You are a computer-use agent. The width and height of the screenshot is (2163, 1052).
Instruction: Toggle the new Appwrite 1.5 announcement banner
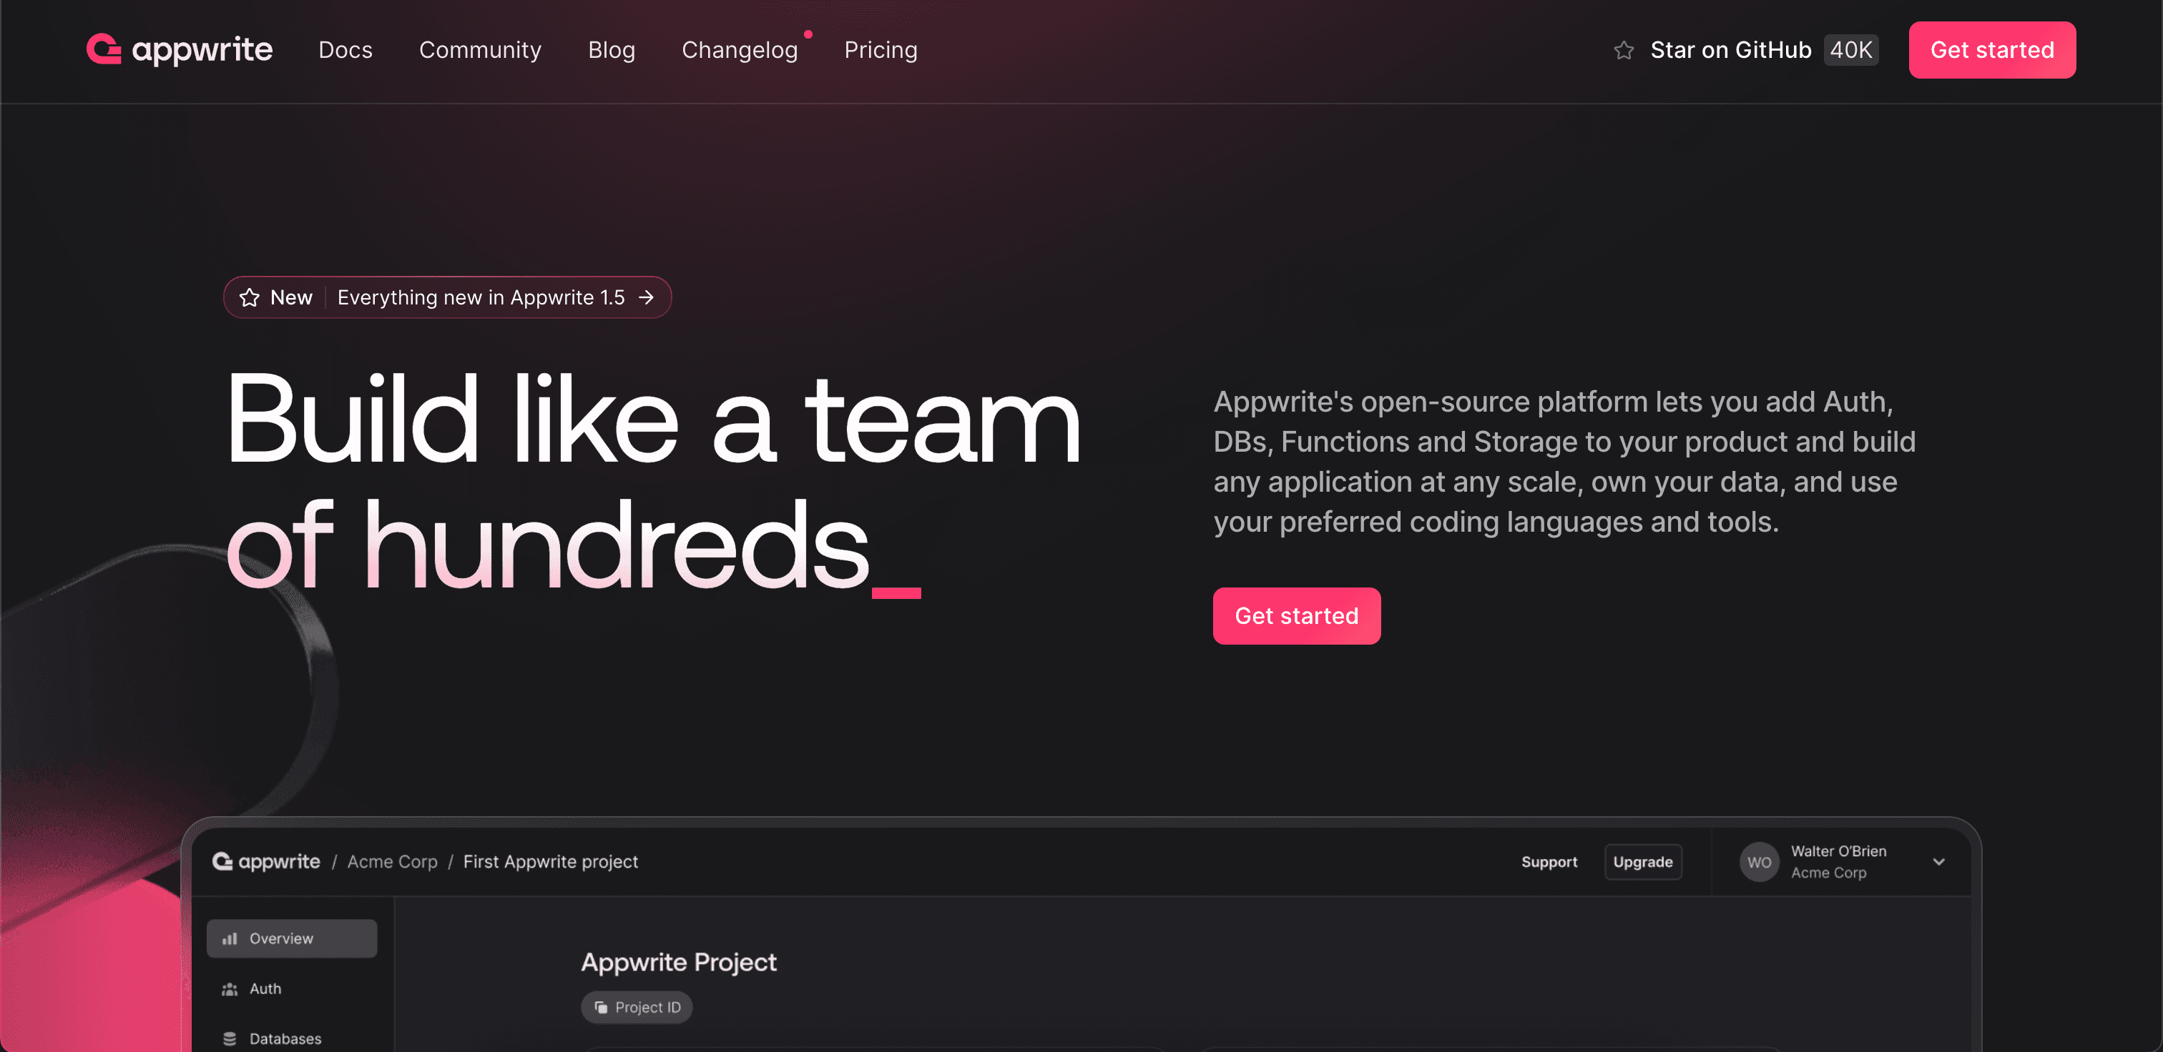click(x=447, y=297)
